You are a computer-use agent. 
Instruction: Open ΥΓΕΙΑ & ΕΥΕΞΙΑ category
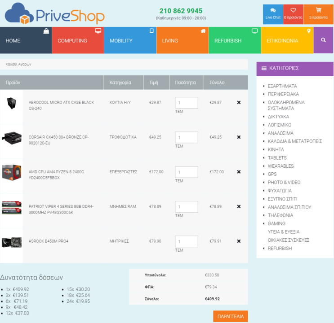click(x=284, y=232)
